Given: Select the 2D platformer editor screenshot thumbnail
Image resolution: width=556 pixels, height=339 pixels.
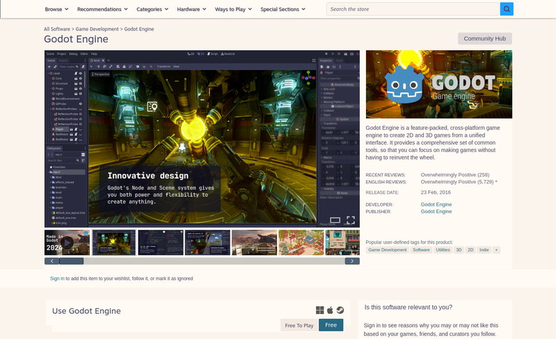Looking at the screenshot, I should (207, 242).
